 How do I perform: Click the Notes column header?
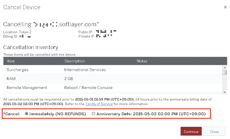click(142, 61)
